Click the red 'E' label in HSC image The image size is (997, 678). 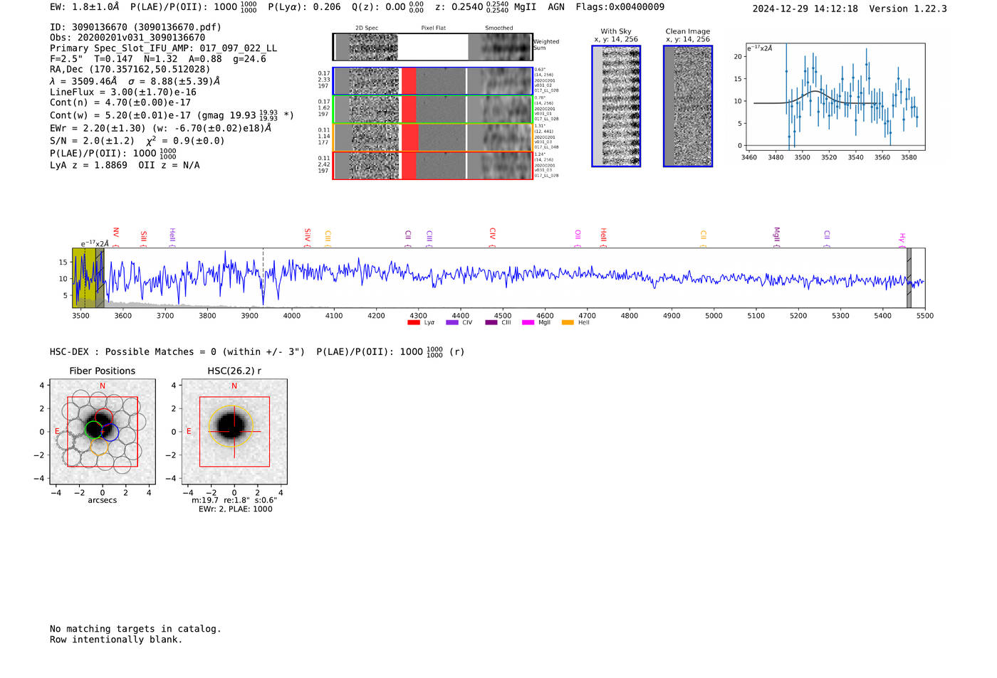pyautogui.click(x=189, y=432)
